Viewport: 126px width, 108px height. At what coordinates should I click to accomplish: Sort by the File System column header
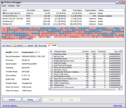[x=31, y=10]
